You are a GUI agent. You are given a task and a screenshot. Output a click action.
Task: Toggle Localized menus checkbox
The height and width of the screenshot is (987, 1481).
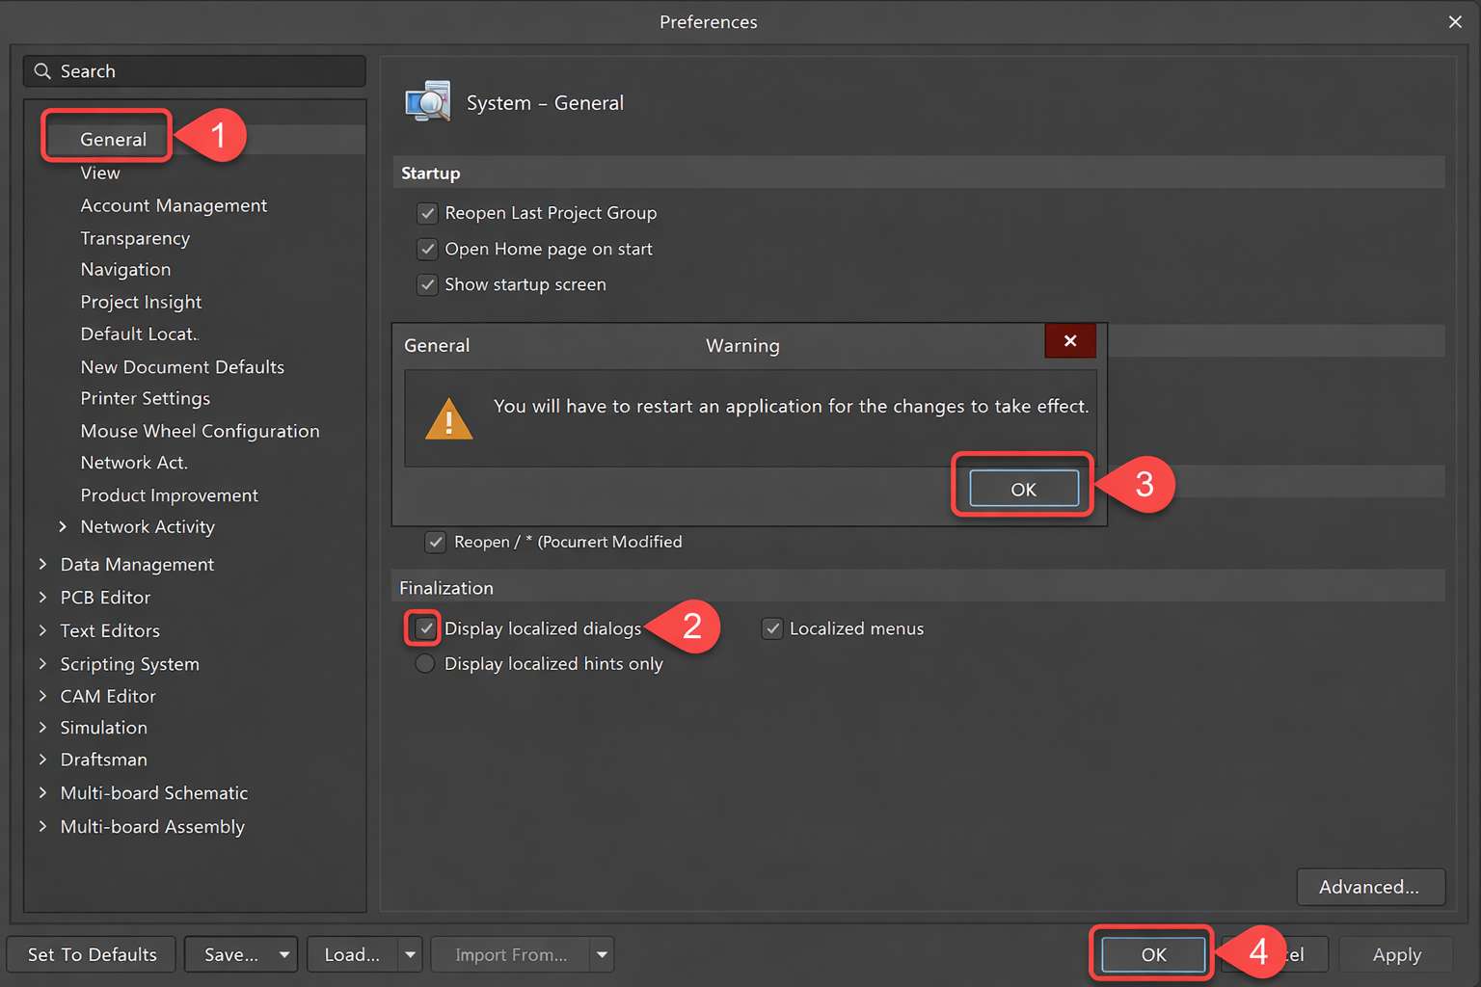(772, 629)
